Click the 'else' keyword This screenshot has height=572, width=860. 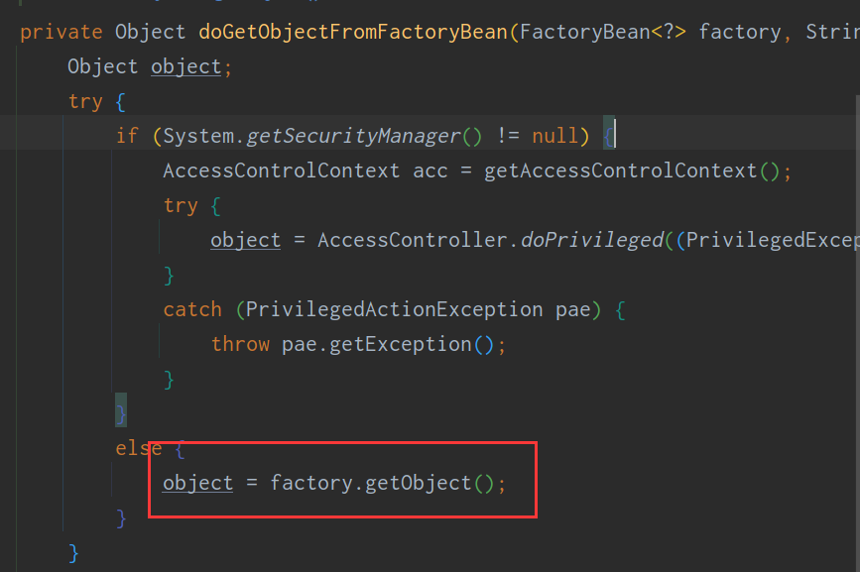point(139,448)
